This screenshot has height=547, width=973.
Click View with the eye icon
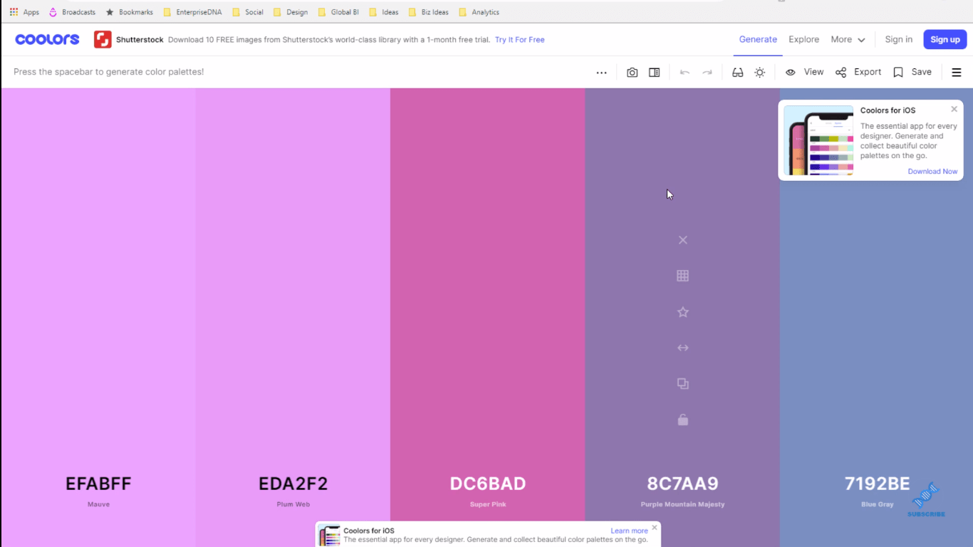tap(804, 73)
